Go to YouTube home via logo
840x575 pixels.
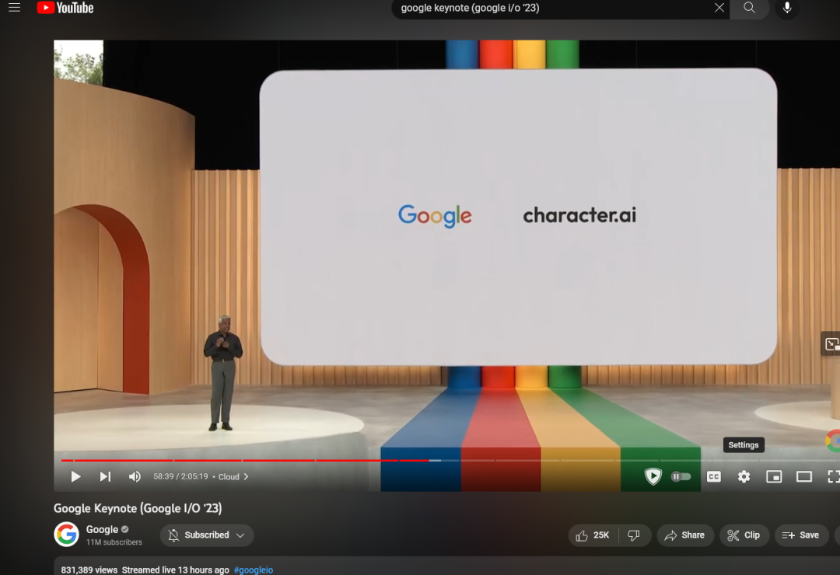click(x=65, y=8)
